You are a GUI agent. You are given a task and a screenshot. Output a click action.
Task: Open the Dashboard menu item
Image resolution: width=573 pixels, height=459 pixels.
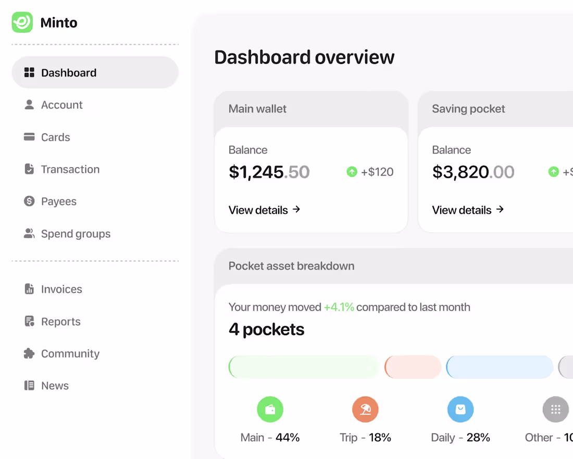tap(95, 72)
